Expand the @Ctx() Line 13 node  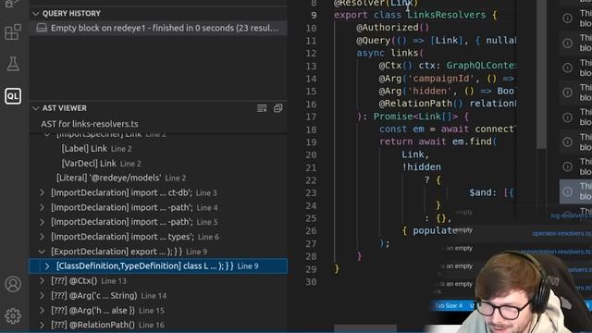(42, 281)
